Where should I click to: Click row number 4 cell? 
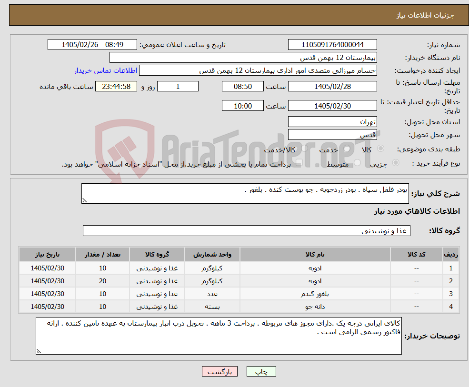tap(451, 307)
